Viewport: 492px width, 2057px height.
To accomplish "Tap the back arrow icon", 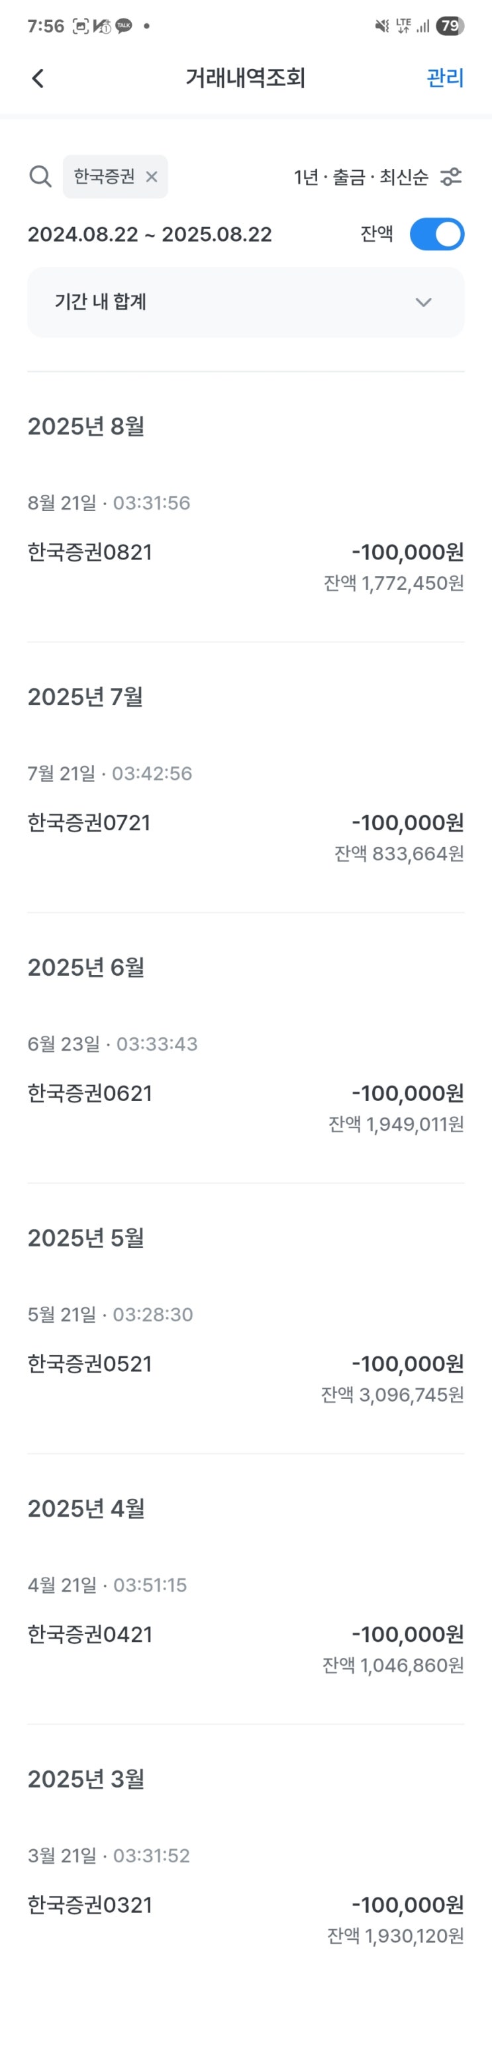I will 38,77.
